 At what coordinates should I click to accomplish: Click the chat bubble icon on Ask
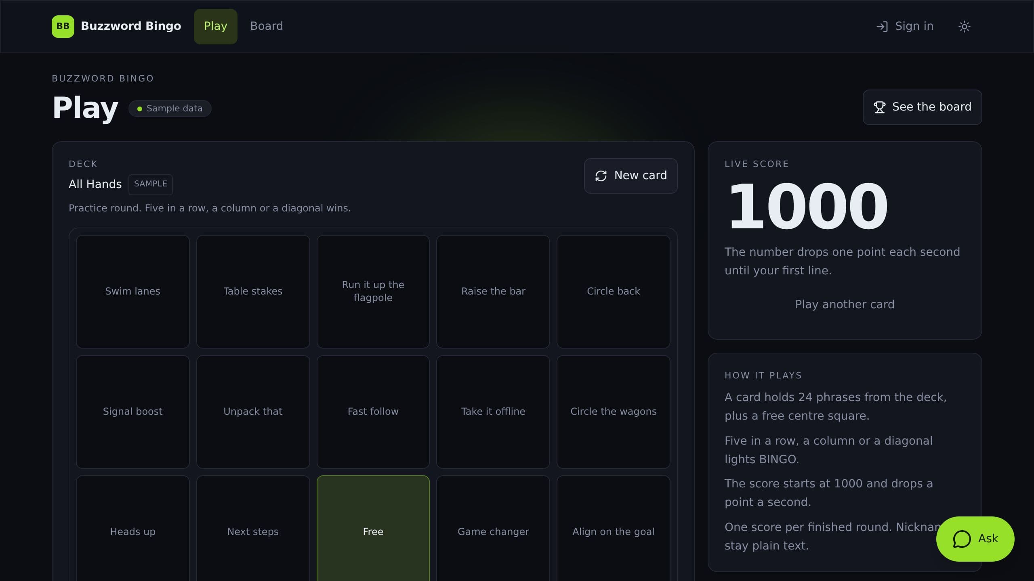click(962, 539)
